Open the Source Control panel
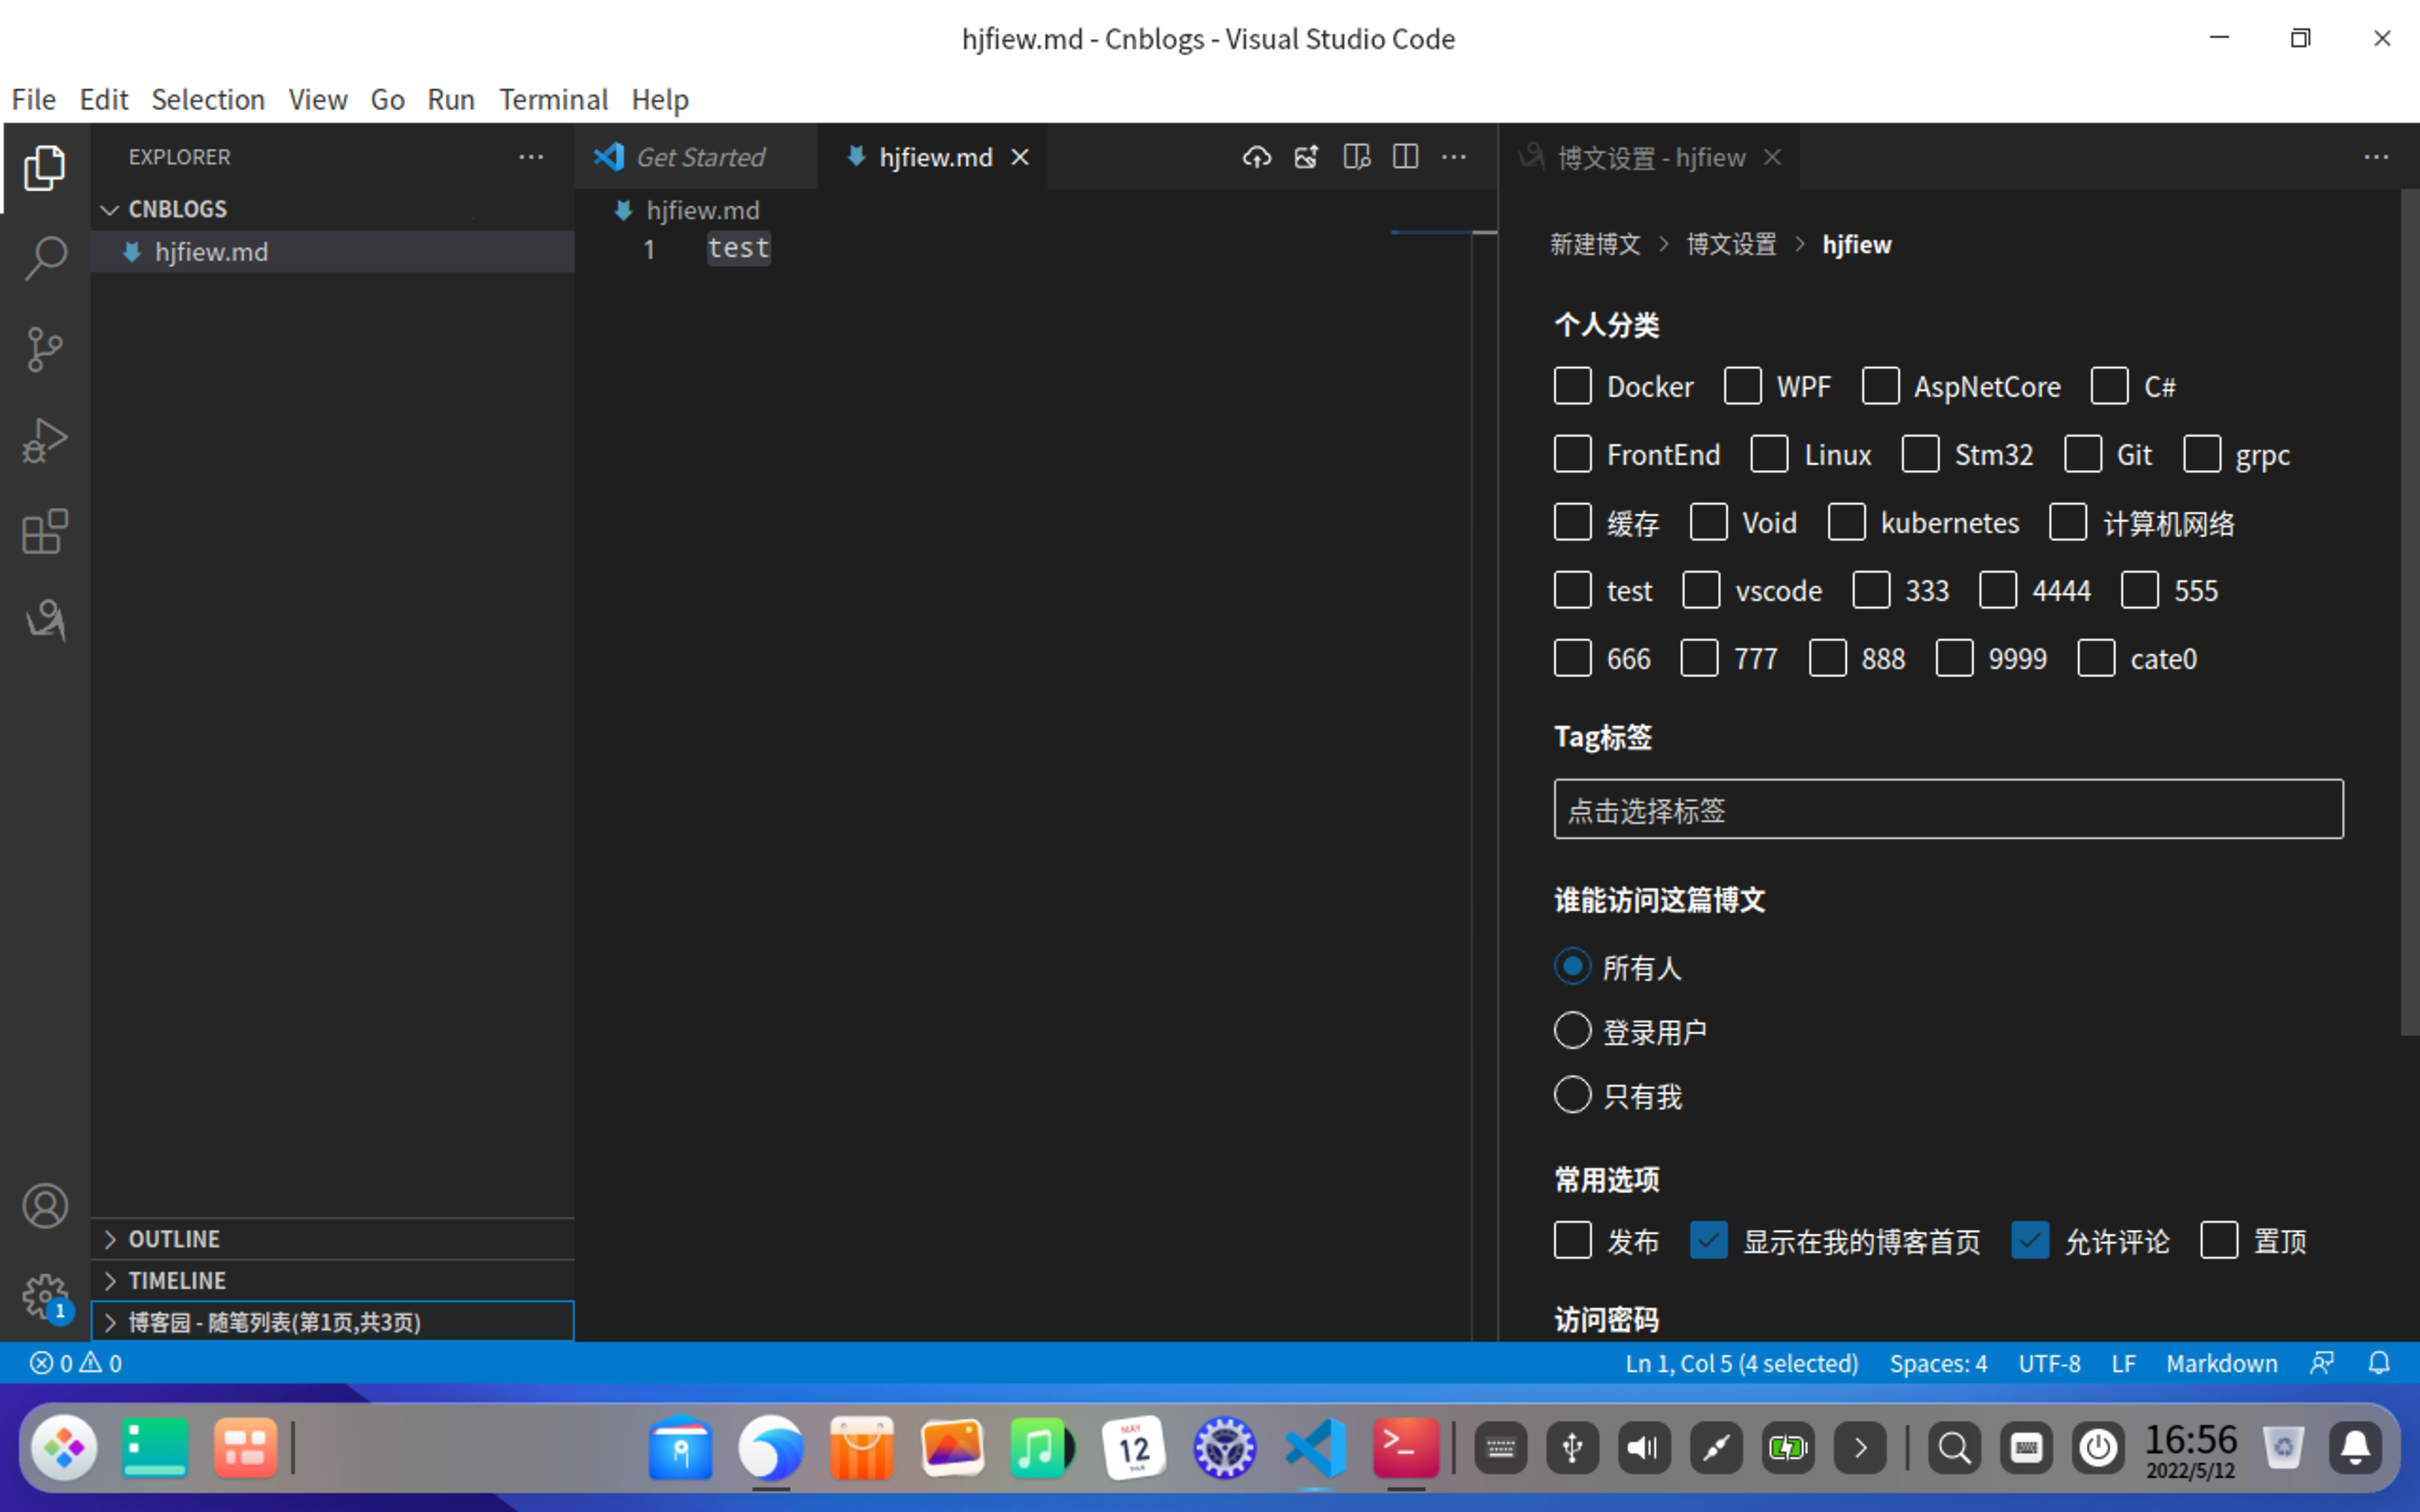The height and width of the screenshot is (1512, 2420). click(44, 349)
